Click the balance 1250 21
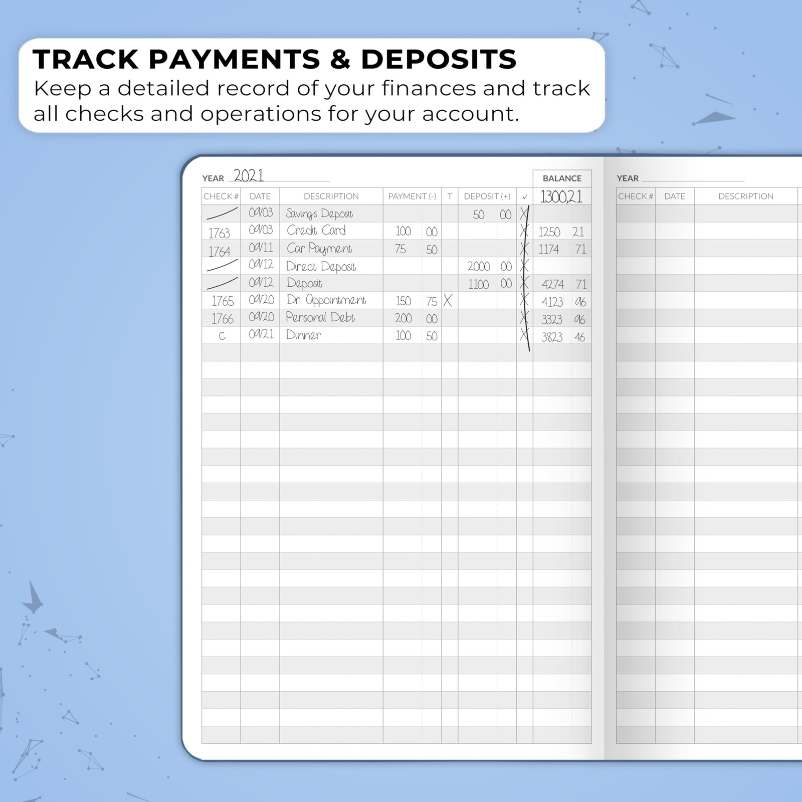Screen dimensions: 802x802 [x=561, y=232]
